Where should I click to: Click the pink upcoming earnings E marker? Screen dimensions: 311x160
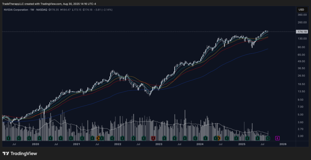(x=277, y=138)
